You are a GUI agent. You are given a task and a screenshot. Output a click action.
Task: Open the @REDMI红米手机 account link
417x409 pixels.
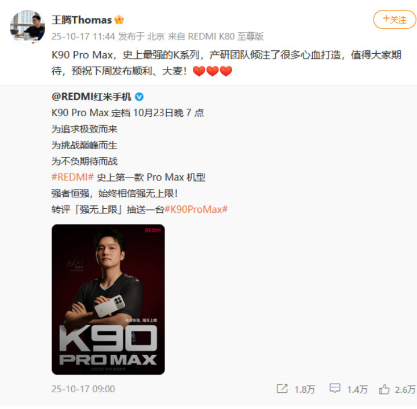click(x=92, y=97)
